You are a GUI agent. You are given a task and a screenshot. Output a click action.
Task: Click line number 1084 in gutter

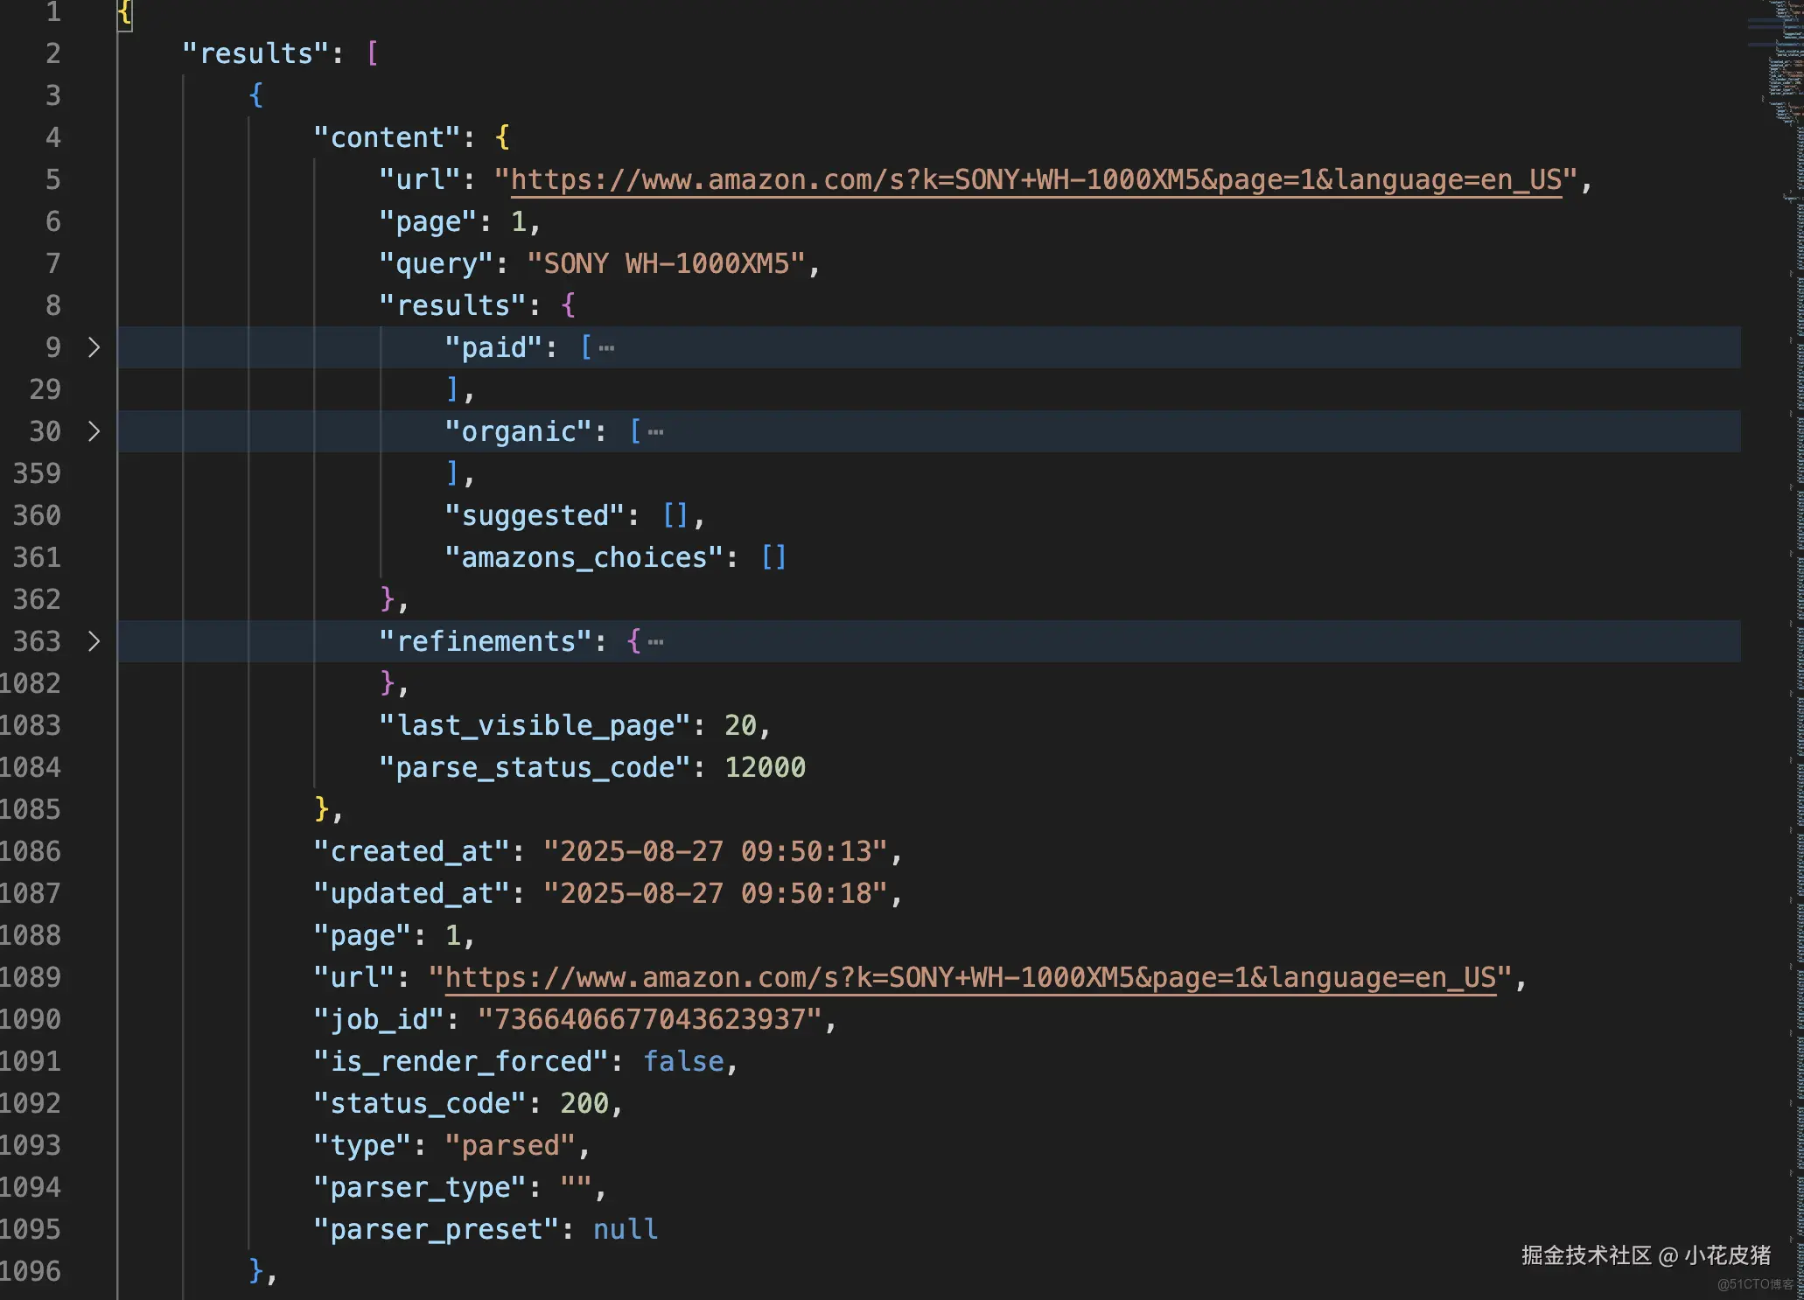(31, 767)
